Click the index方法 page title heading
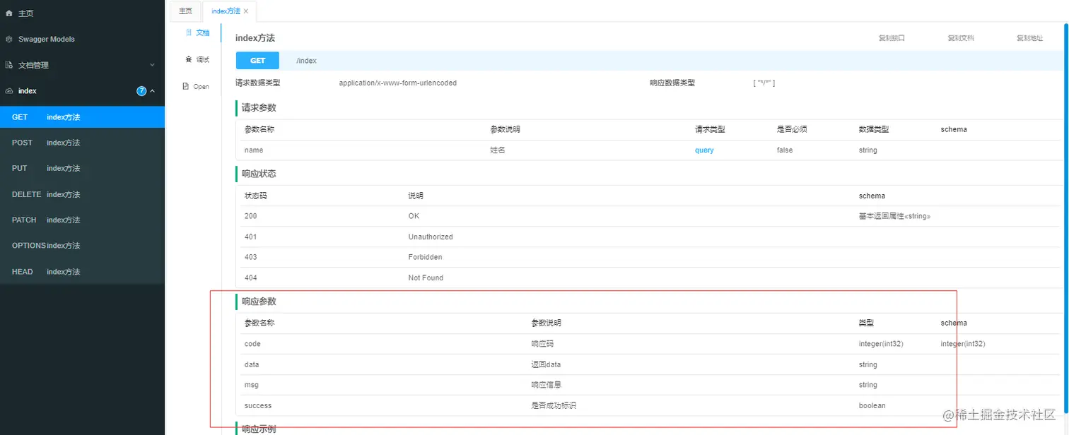The height and width of the screenshot is (435, 1069). [255, 38]
